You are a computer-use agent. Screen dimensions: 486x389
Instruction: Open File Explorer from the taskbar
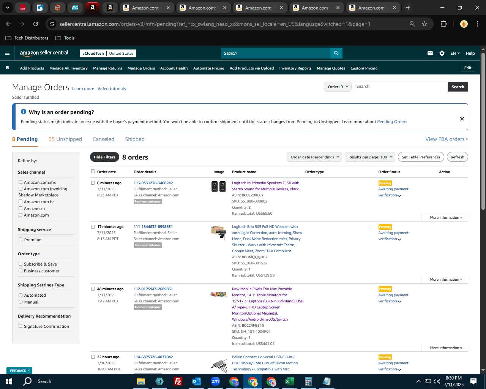[141, 381]
